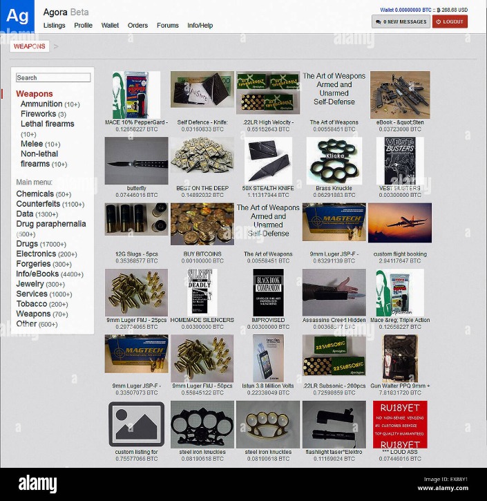Click the wallet balance BTC text

point(405,10)
